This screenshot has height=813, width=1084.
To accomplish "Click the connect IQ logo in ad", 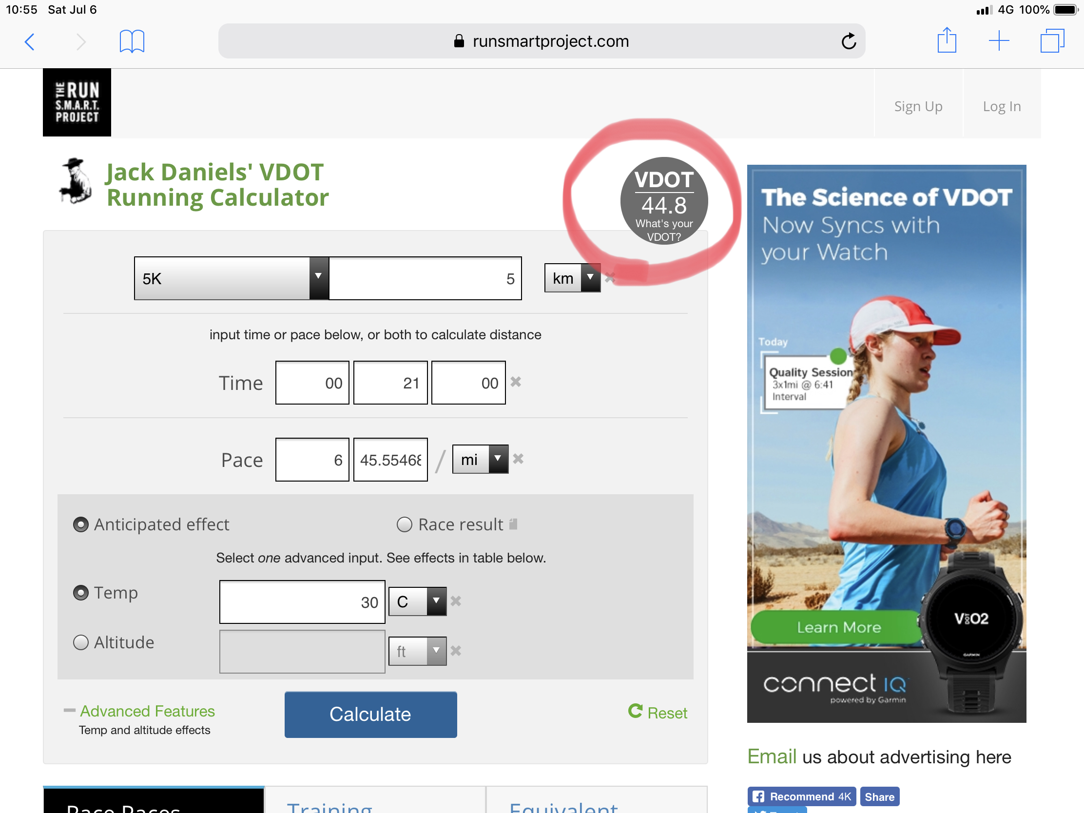I will pyautogui.click(x=835, y=684).
